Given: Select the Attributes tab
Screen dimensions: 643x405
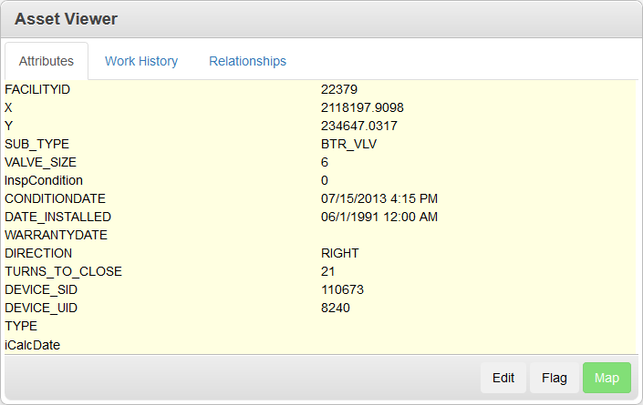Looking at the screenshot, I should pyautogui.click(x=47, y=61).
